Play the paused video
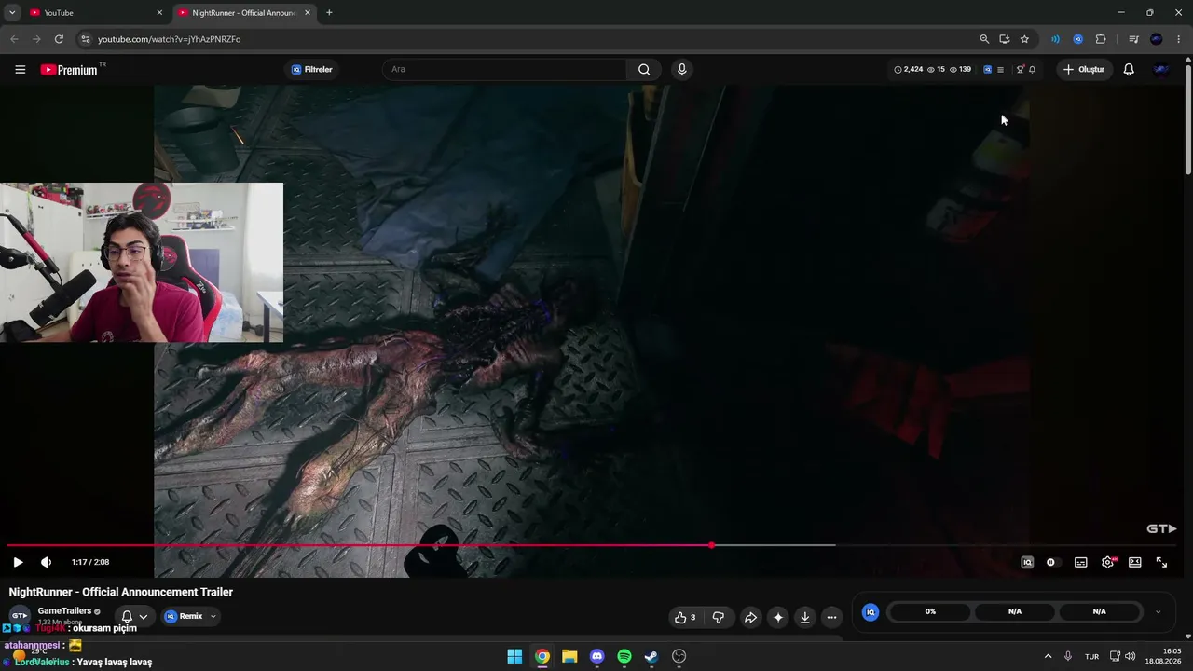The height and width of the screenshot is (671, 1193). [x=18, y=562]
